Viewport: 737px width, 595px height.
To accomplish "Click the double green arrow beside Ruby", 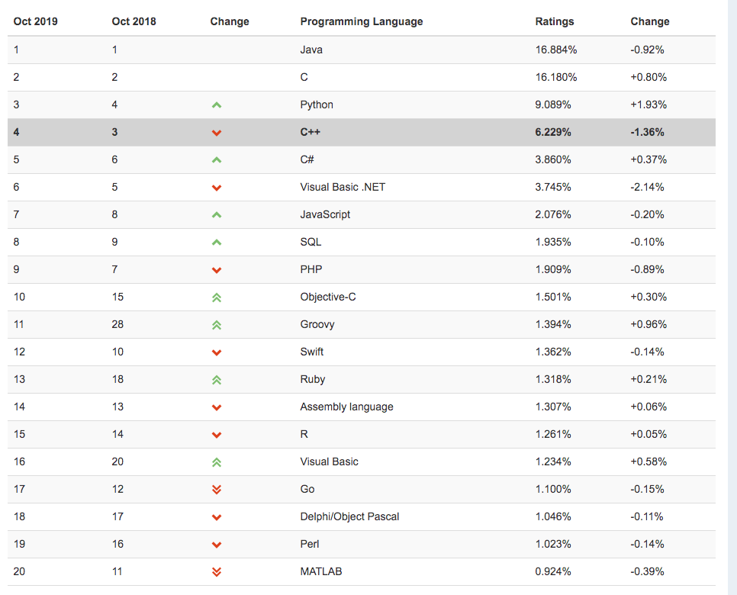I will [x=217, y=380].
